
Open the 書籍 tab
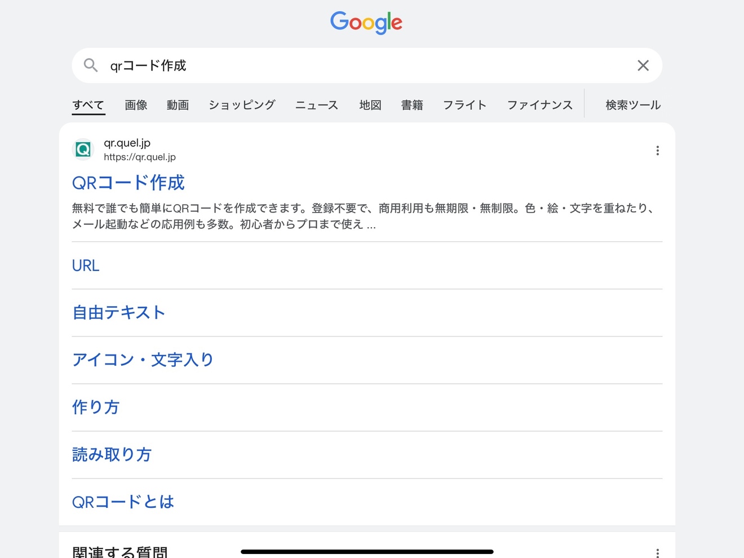412,105
